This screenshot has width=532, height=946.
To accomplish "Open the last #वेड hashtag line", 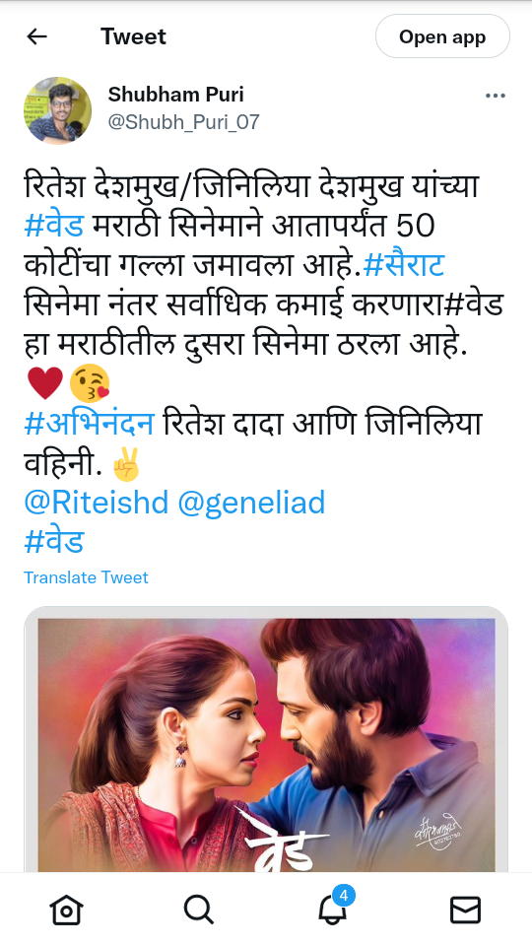I will tap(53, 541).
